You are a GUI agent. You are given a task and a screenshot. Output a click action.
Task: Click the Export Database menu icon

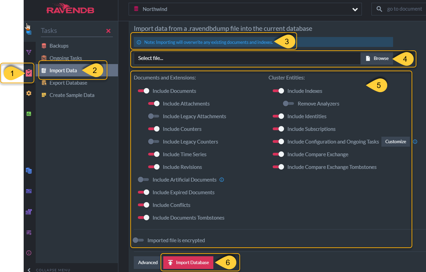point(44,83)
